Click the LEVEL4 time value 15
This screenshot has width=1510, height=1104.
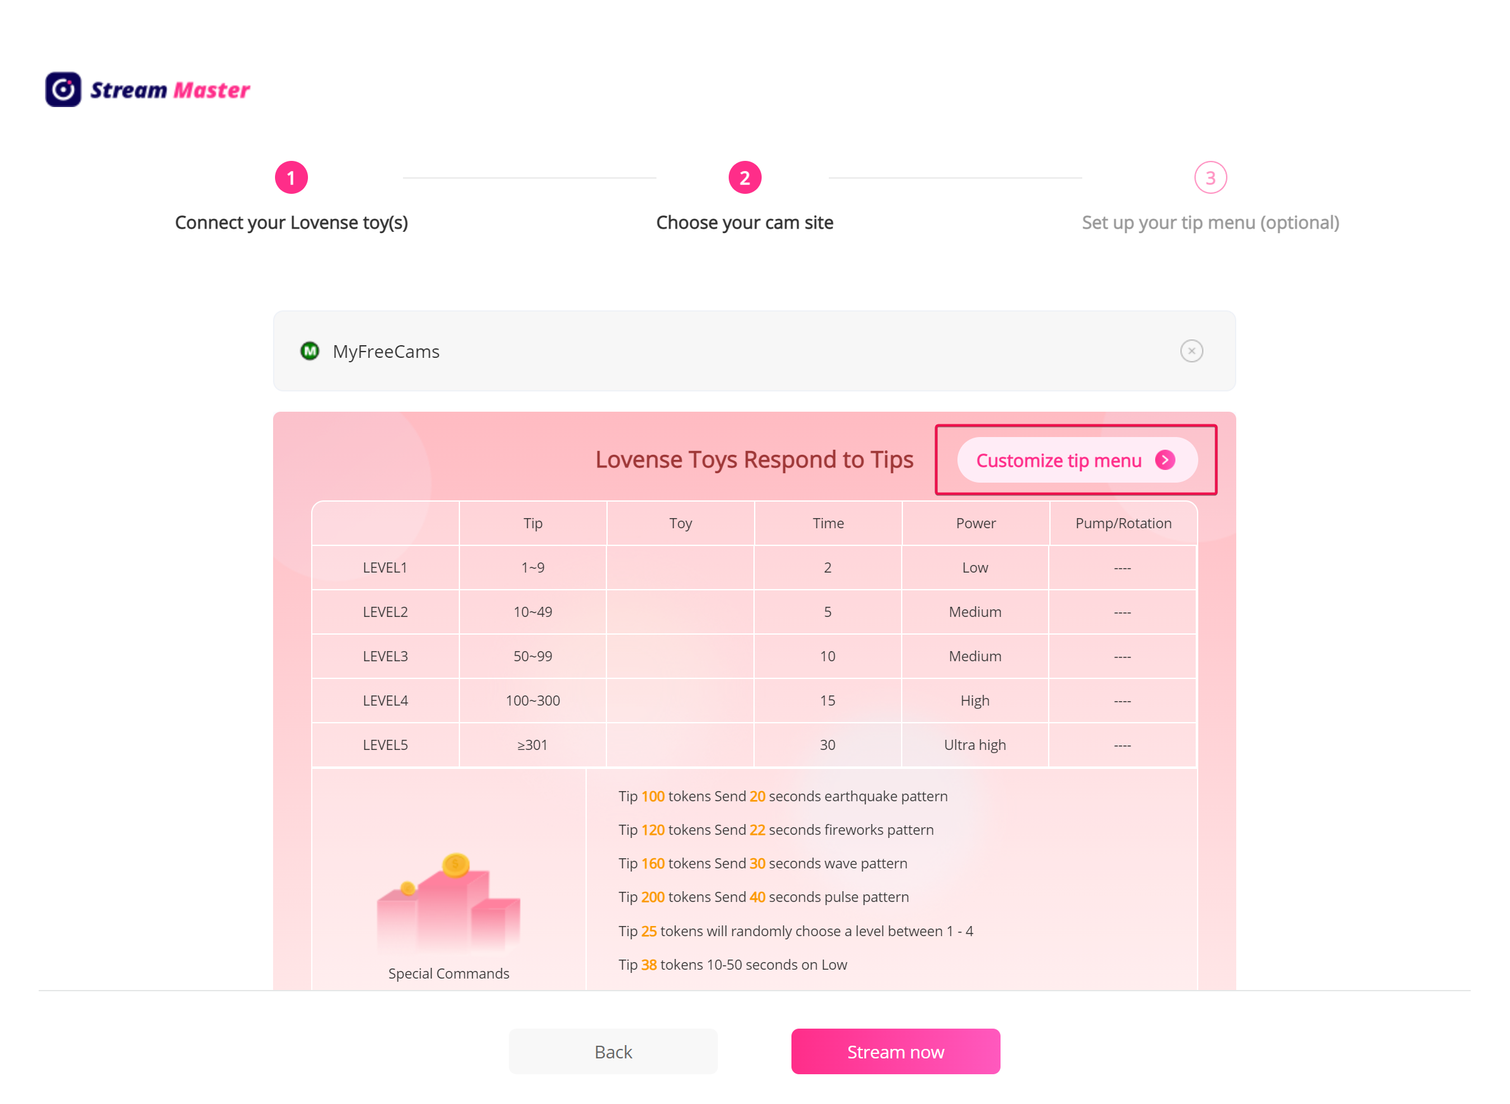[828, 701]
